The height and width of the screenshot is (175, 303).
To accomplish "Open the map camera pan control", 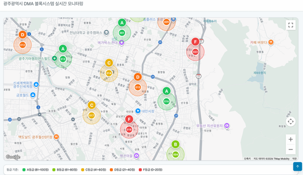I will coord(290,121).
